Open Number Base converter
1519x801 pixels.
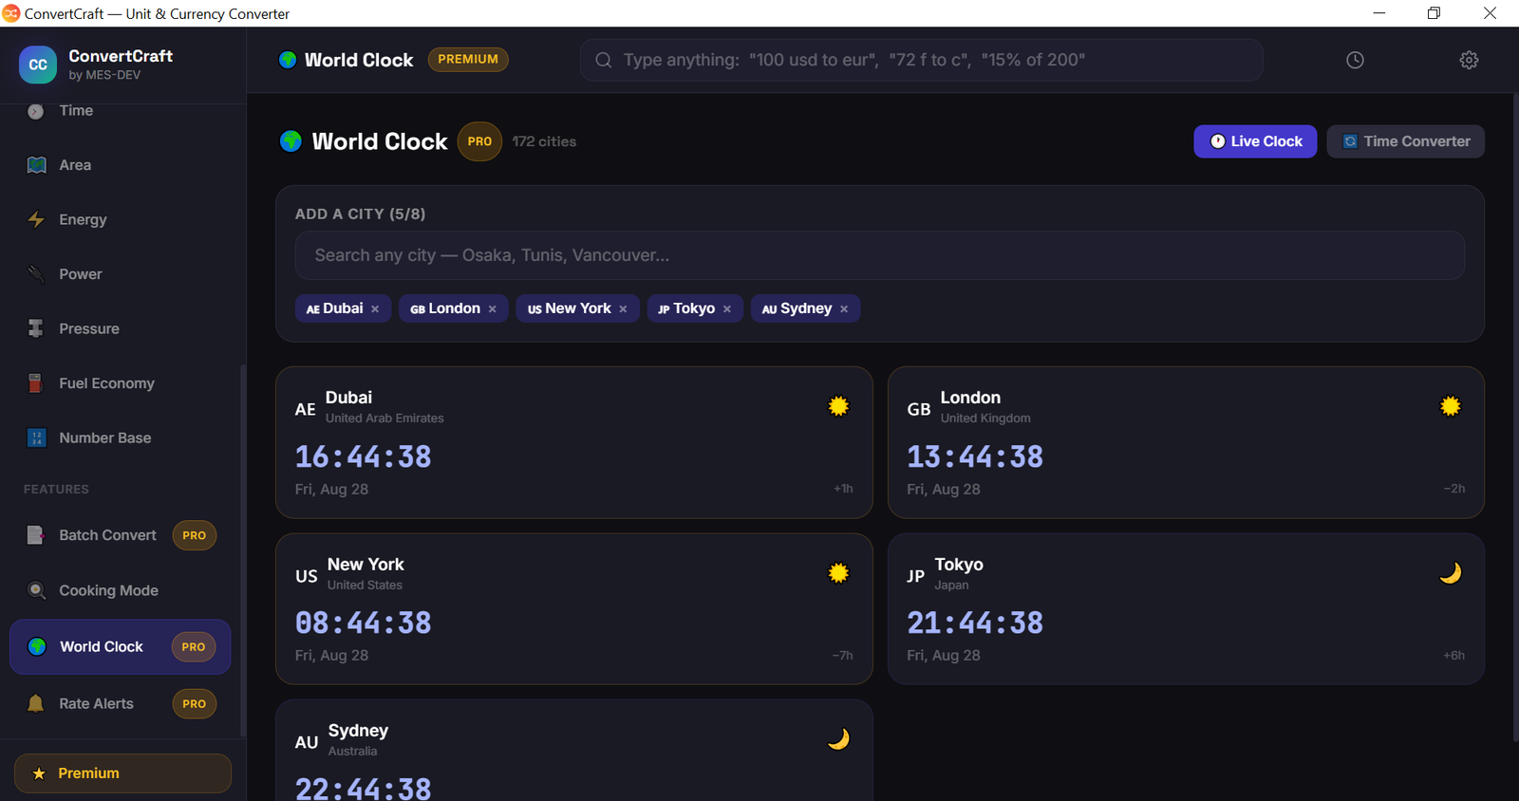pyautogui.click(x=120, y=438)
